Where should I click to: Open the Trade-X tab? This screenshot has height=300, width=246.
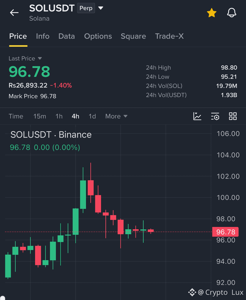(x=169, y=36)
